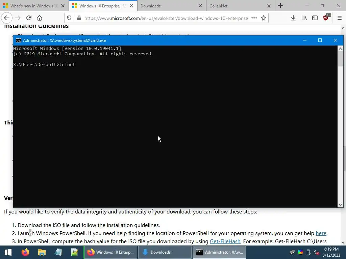This screenshot has width=346, height=259.
Task: Open the Firefox home page
Action: [40, 18]
